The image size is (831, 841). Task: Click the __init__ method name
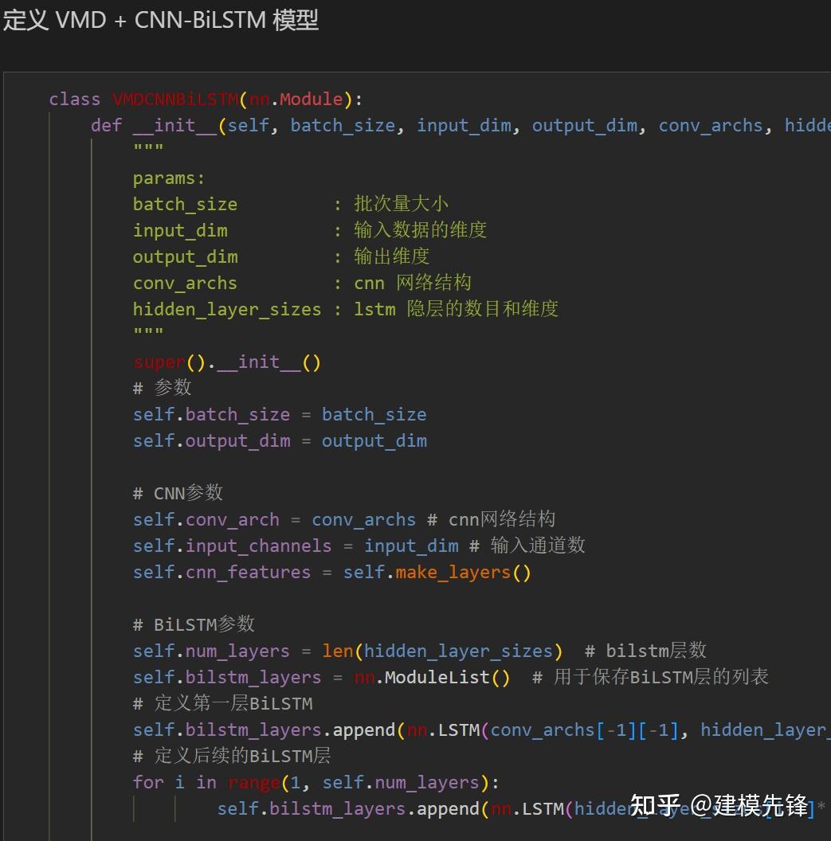tap(174, 125)
